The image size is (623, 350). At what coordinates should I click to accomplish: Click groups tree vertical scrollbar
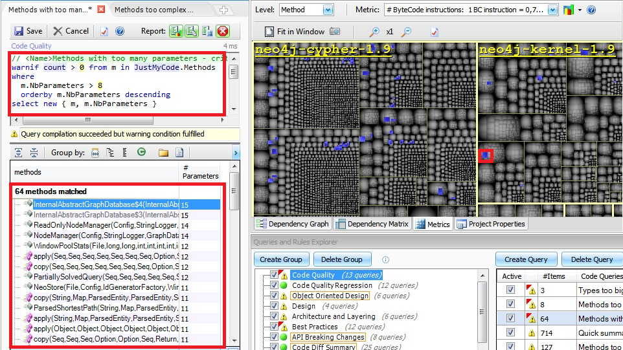482,311
